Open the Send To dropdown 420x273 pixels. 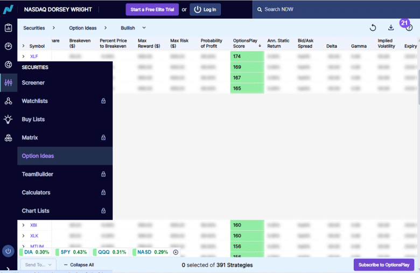[38, 265]
